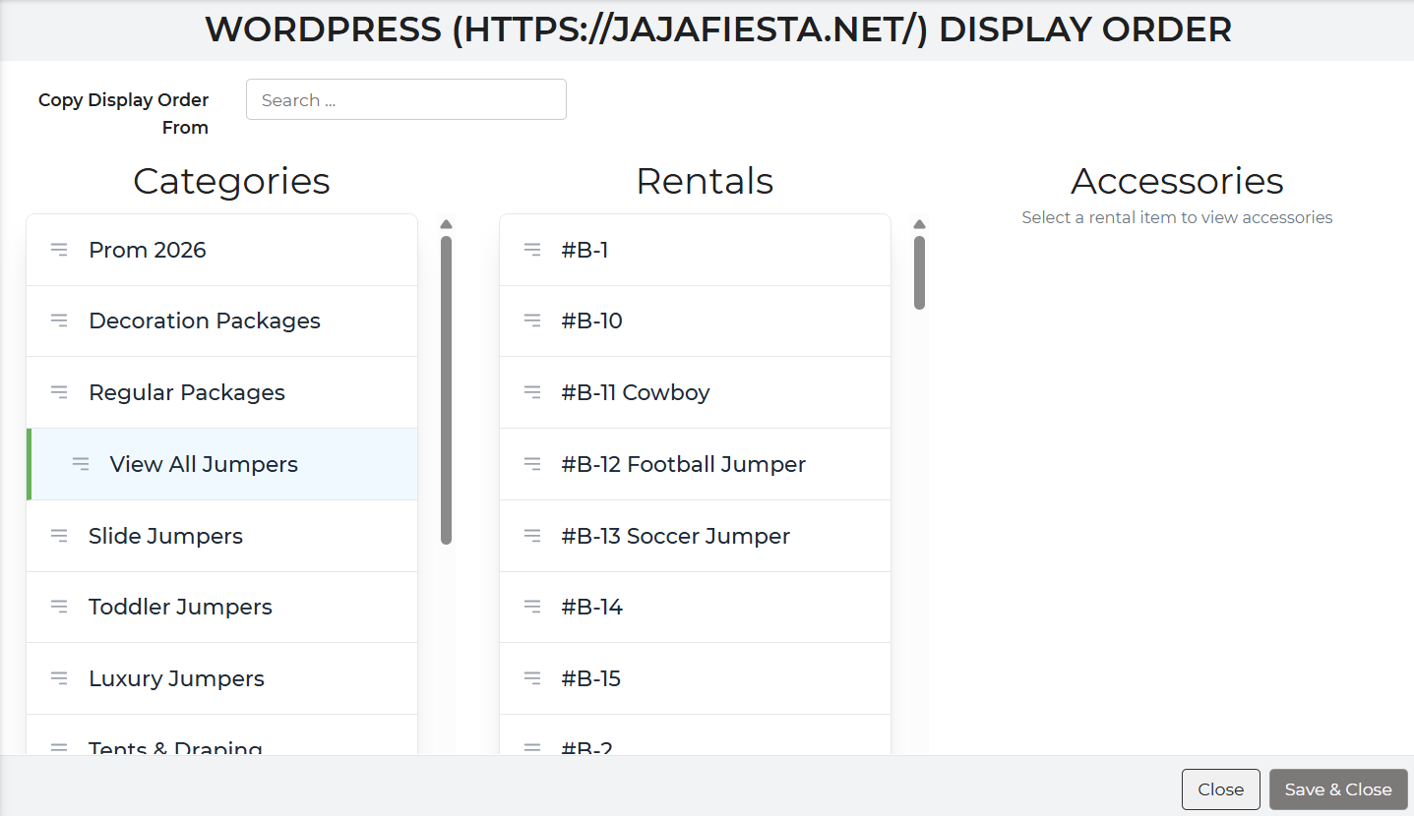Click drag handle icon beside Prom 2026
Screen dimensions: 1414x816
(x=59, y=250)
